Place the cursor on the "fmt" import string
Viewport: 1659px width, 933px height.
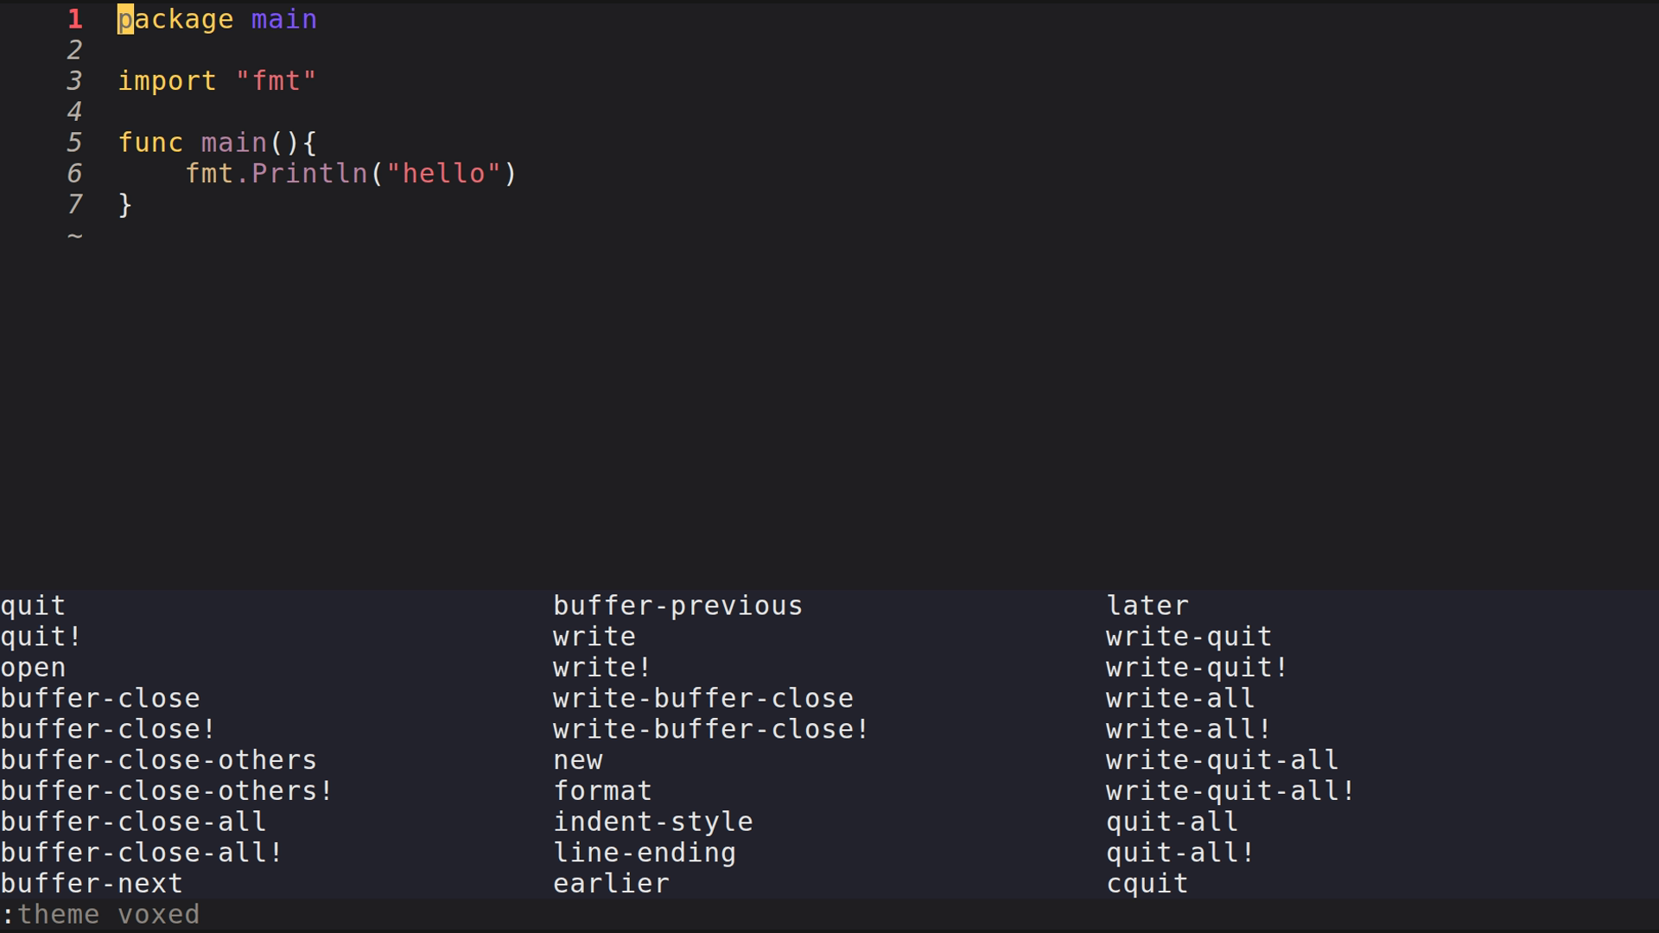(276, 81)
